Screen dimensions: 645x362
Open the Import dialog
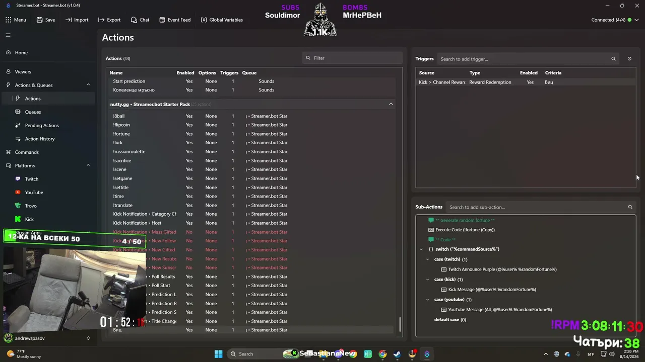point(77,20)
